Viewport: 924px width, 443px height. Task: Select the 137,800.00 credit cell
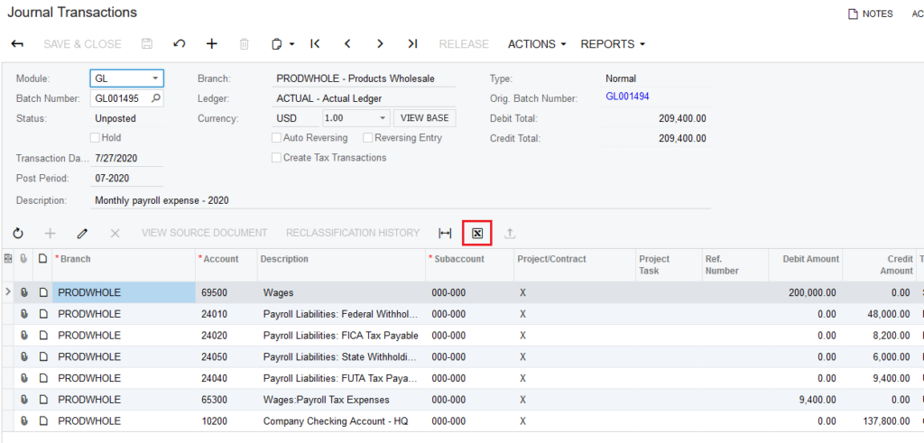(879, 421)
